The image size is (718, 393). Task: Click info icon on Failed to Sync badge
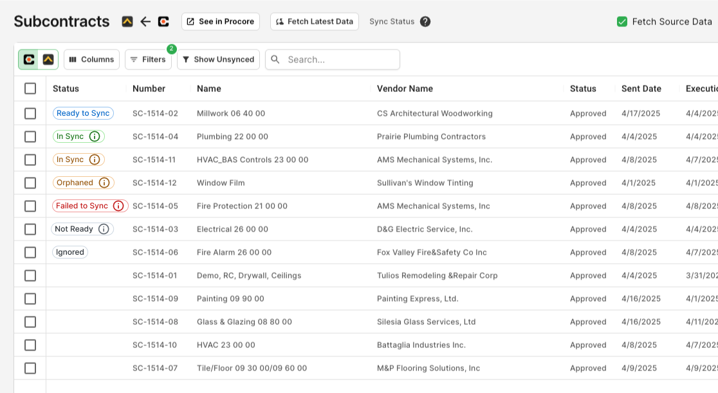118,206
